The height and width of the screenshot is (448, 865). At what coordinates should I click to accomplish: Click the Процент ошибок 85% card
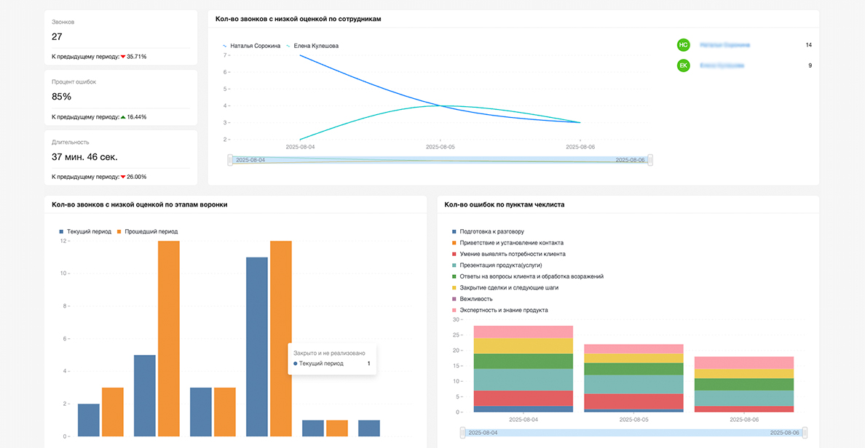tap(121, 97)
